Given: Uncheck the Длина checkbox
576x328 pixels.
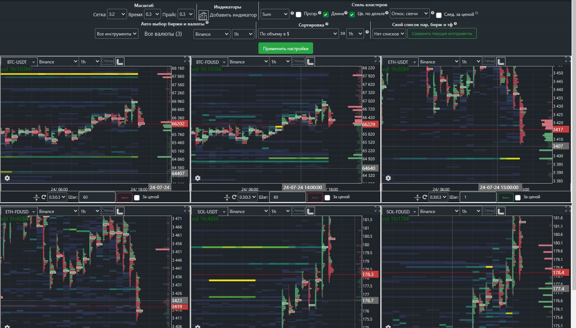Looking at the screenshot, I should (326, 14).
